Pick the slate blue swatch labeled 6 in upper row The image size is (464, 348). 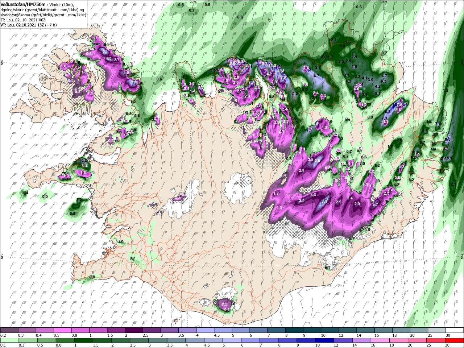coord(258,330)
